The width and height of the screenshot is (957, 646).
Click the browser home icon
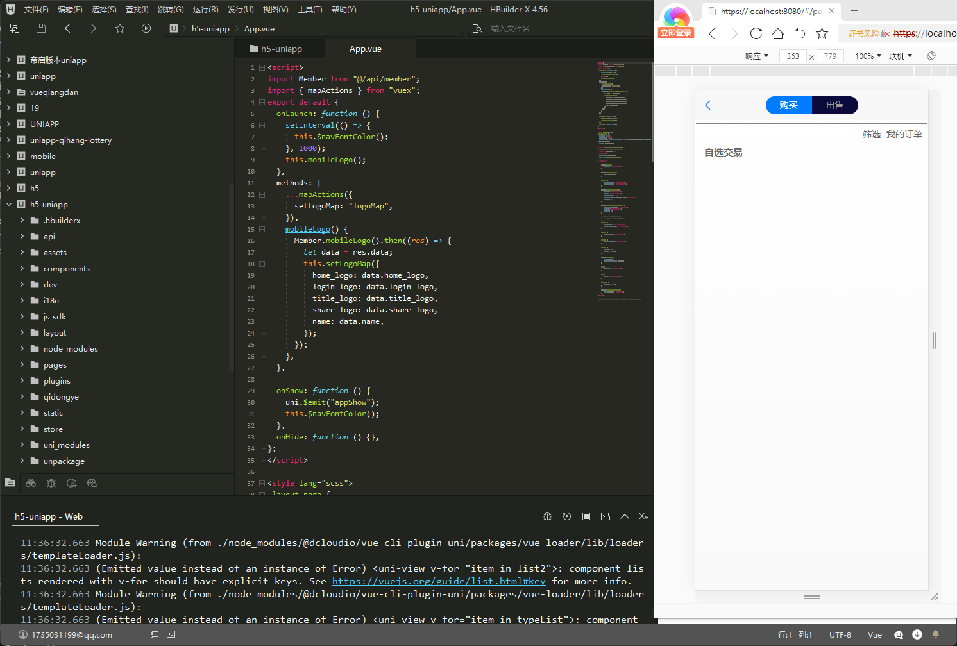click(x=778, y=33)
